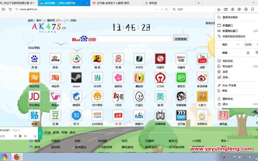This screenshot has width=258, height=161.
Task: Click the 百度搜索 button
Action: click(x=181, y=39)
